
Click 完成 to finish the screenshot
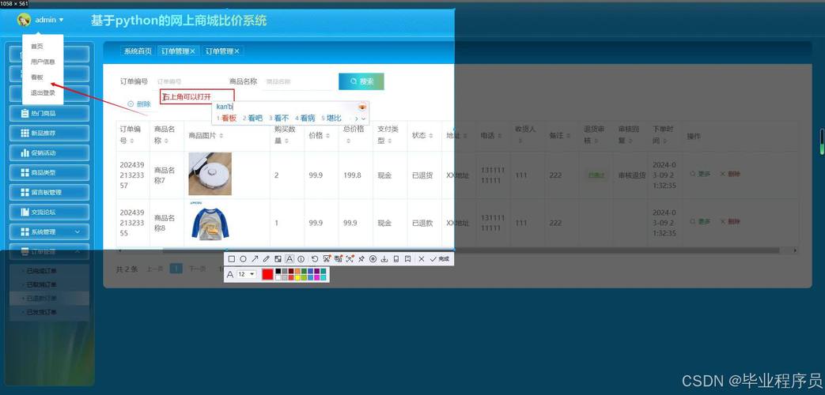tap(440, 259)
